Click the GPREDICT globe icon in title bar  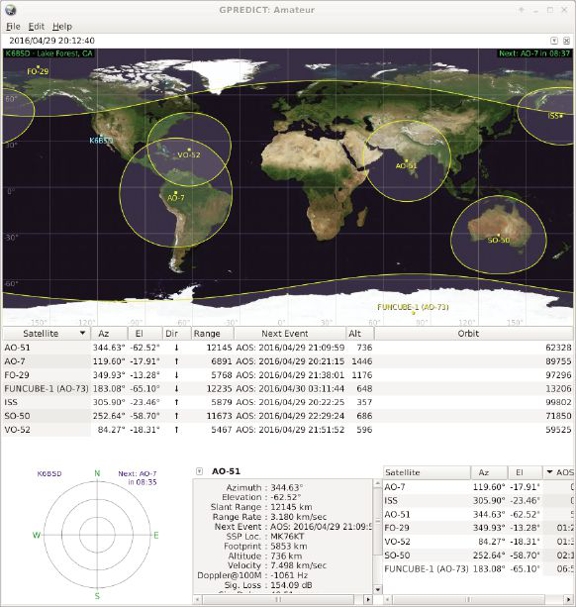[11, 10]
